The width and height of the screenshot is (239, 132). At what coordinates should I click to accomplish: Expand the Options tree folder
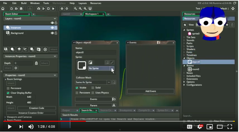pyautogui.click(x=184, y=82)
